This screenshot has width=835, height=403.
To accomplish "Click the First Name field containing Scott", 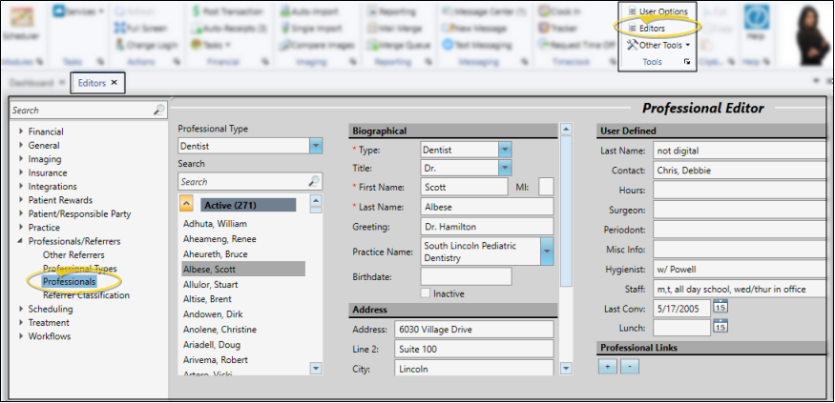I will pyautogui.click(x=464, y=187).
